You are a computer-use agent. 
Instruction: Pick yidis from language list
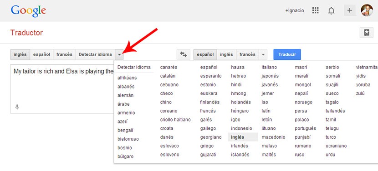361,76
